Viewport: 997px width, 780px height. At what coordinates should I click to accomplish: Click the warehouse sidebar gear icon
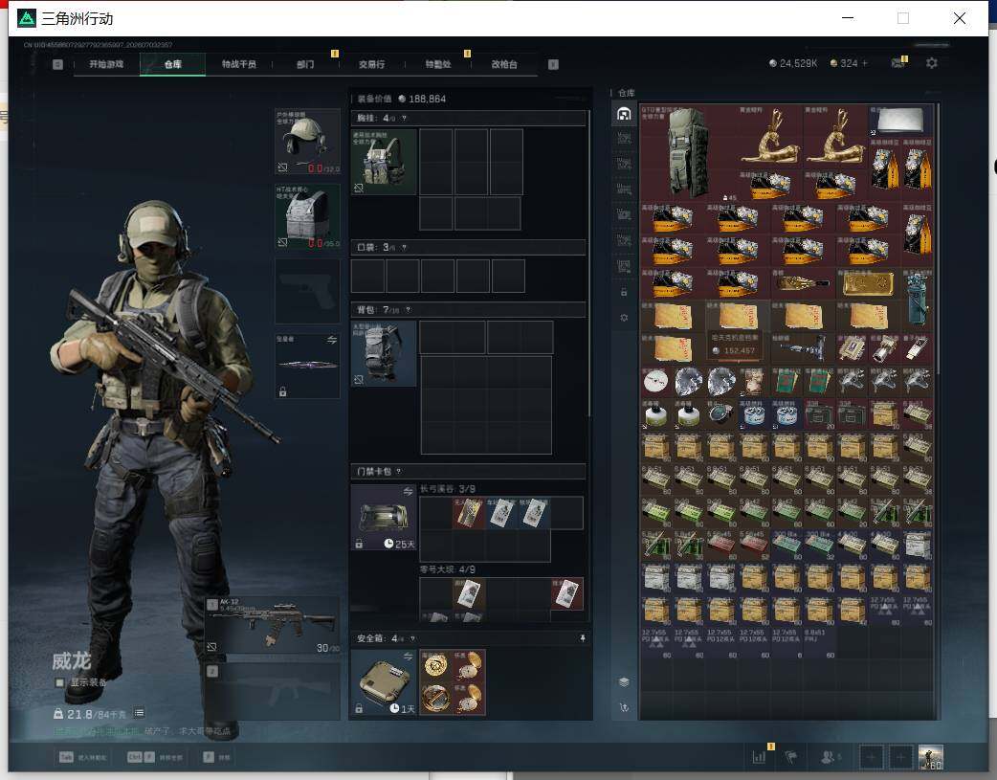[624, 317]
